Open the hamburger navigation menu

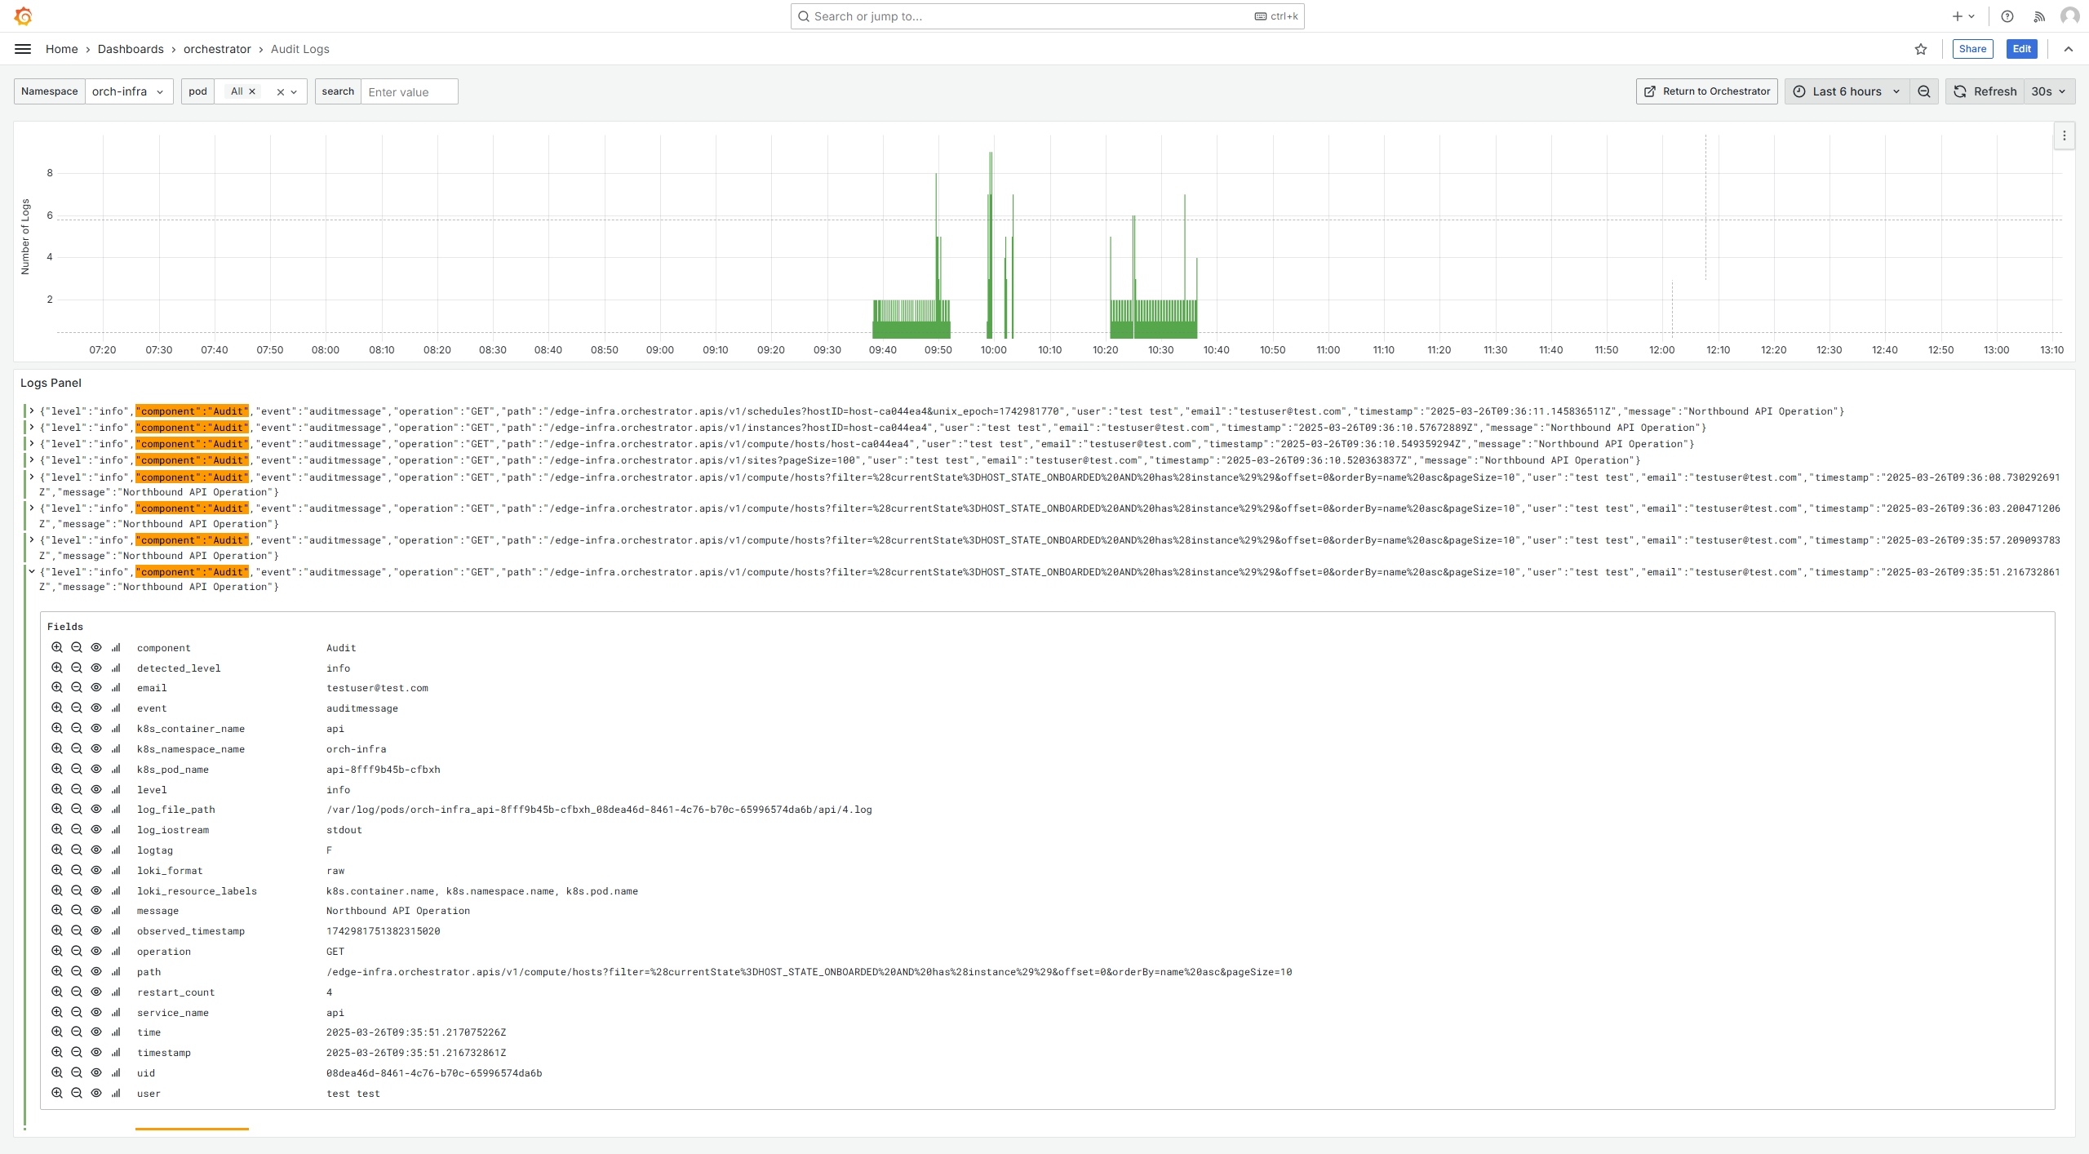[23, 49]
